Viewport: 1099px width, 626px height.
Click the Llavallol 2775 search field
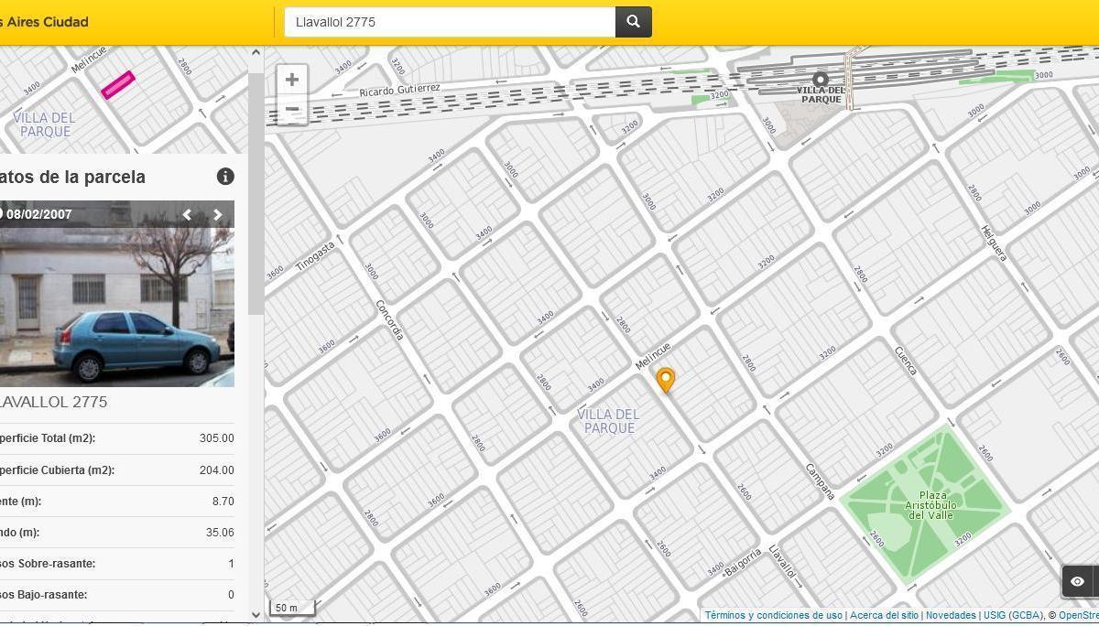(x=450, y=22)
